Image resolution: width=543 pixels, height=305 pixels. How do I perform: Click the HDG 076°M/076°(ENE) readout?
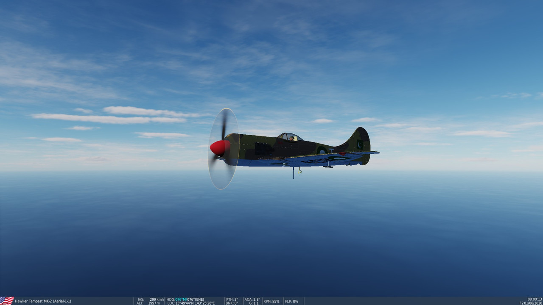click(x=185, y=299)
